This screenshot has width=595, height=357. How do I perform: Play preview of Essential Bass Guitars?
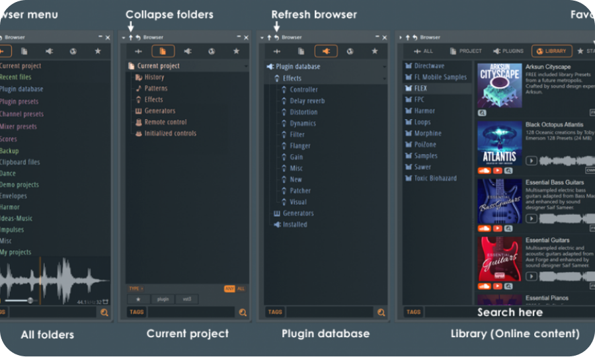(x=532, y=219)
